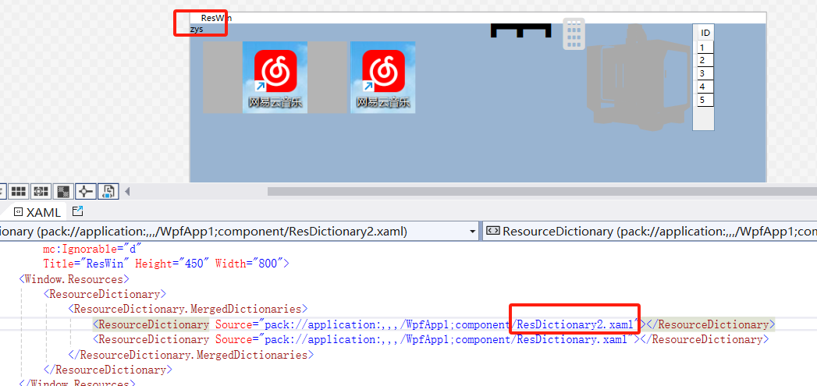Toggle the disable project code button
Screen dimensions: 817x386
[x=109, y=191]
